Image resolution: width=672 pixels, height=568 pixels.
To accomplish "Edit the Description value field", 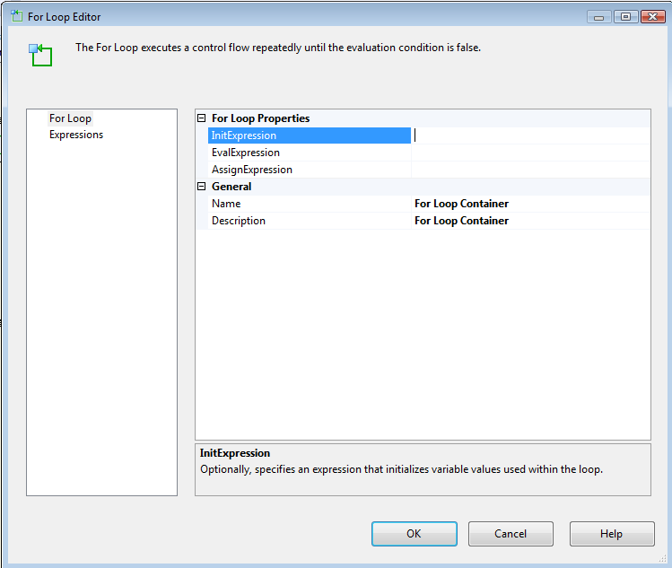I will click(529, 221).
